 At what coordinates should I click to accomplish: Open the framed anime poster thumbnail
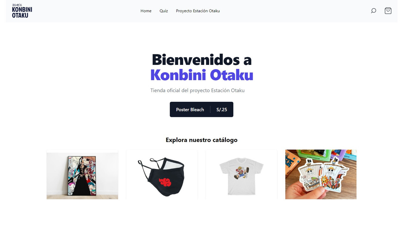[x=82, y=175]
